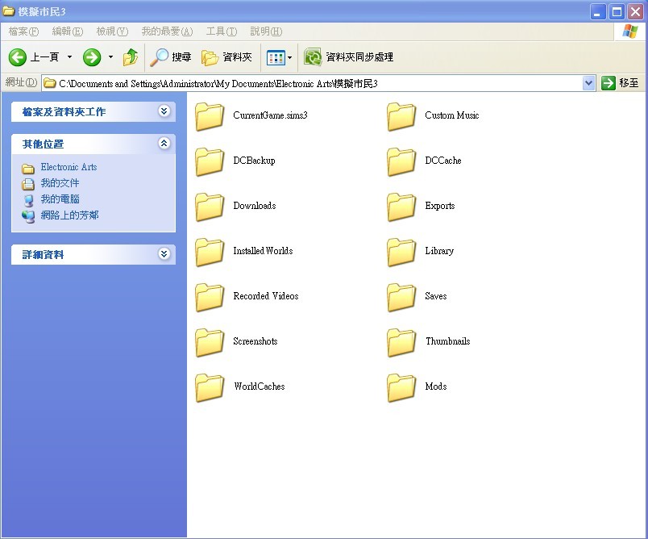Minimize the 模擬市民3 window
Viewport: 648px width, 539px height.
(597, 12)
